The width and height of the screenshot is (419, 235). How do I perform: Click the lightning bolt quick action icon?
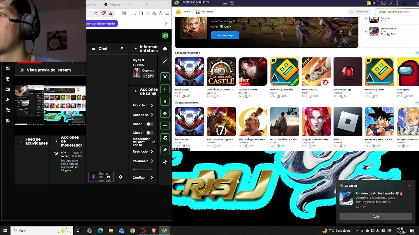point(165,89)
